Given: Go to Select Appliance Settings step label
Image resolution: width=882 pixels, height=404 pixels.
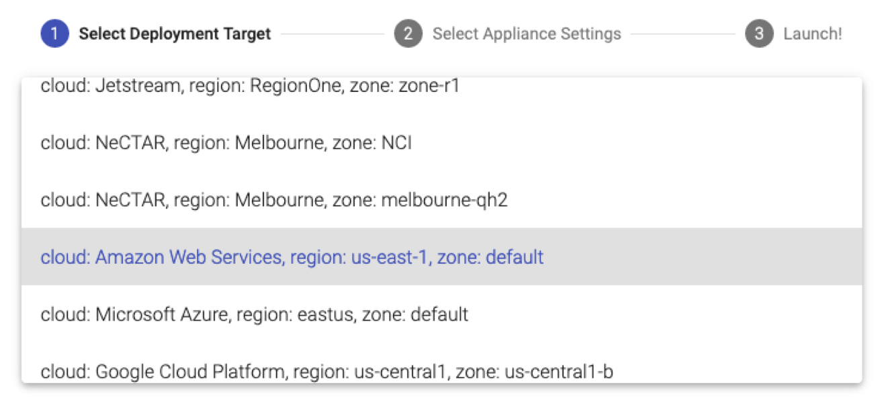Looking at the screenshot, I should pyautogui.click(x=527, y=34).
